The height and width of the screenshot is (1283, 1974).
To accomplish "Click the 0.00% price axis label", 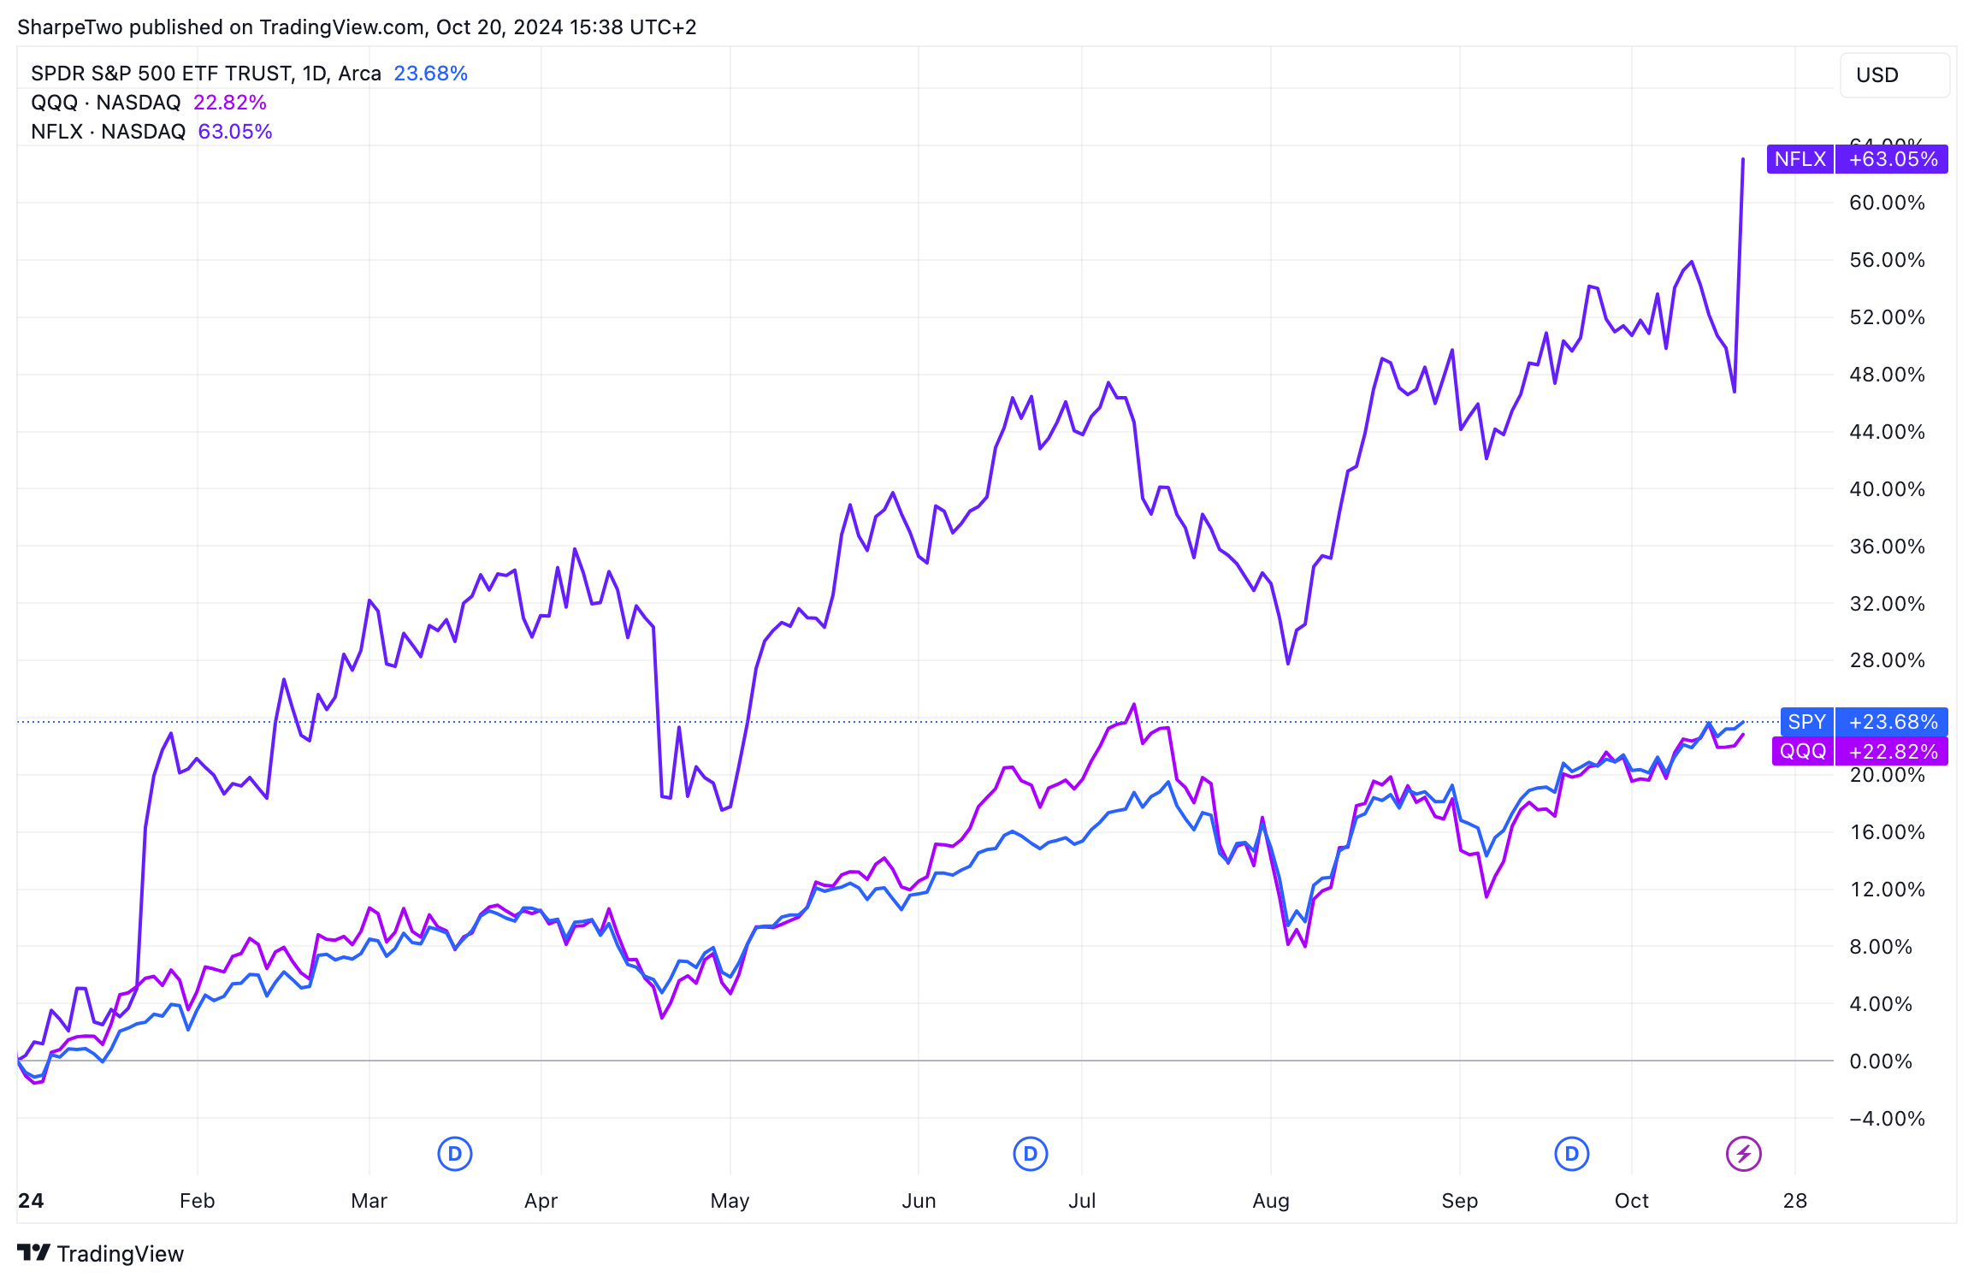I will coord(1881,1061).
